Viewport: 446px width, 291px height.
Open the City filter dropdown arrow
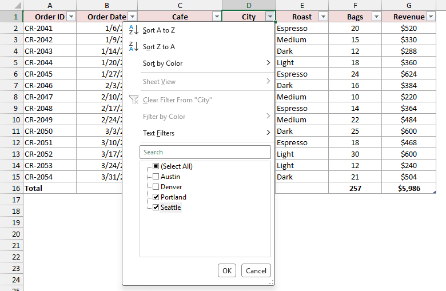coord(270,17)
